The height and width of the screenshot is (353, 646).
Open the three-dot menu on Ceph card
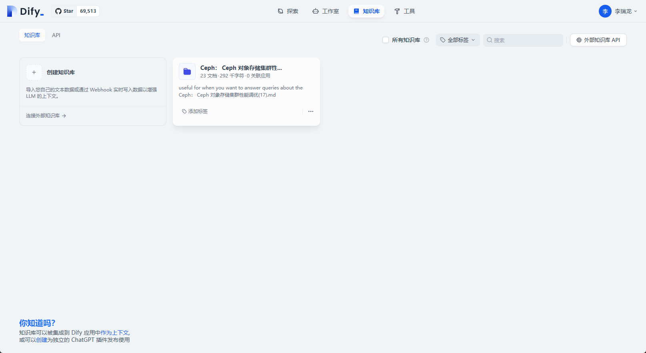pos(311,111)
